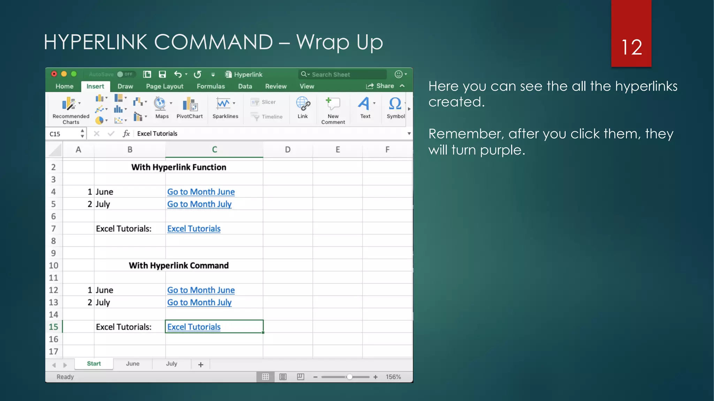Click the Link globe icon
Viewport: 714px width, 401px height.
pos(303,104)
